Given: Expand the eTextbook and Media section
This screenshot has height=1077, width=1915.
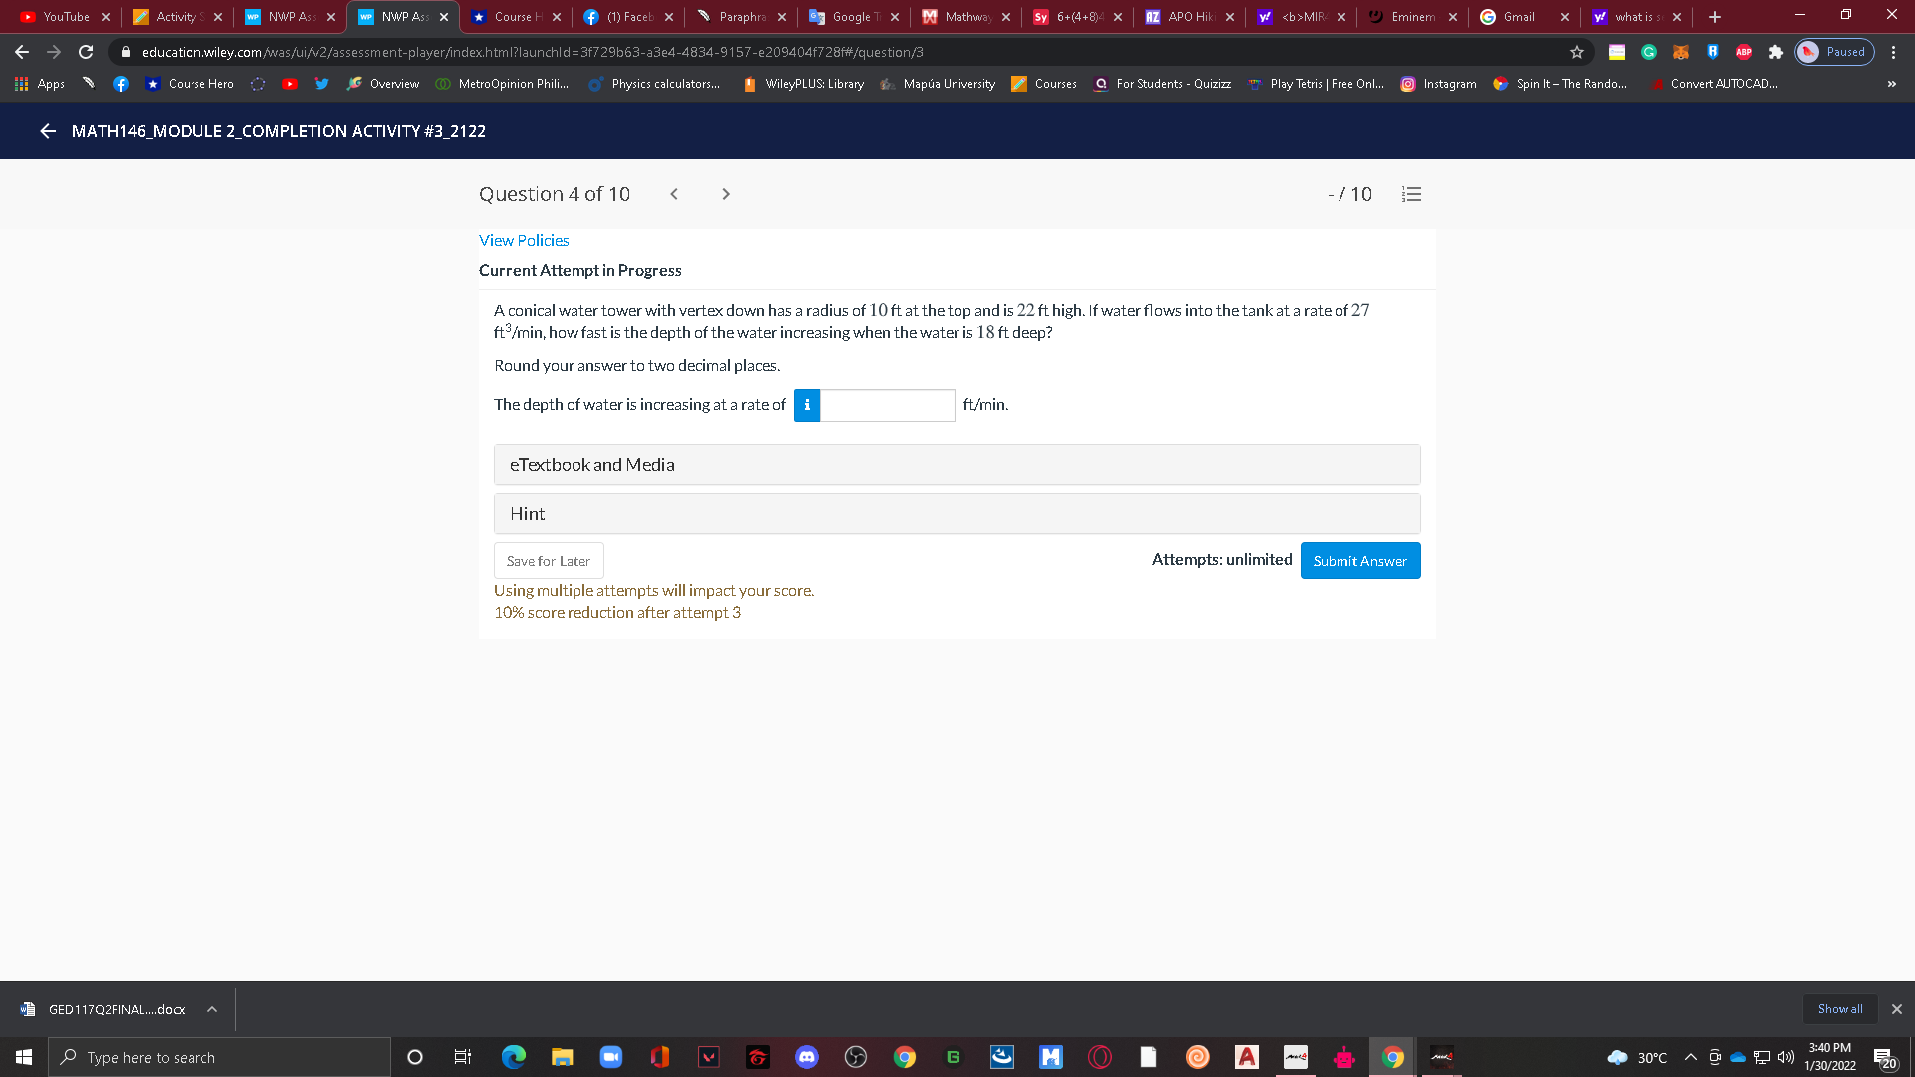Looking at the screenshot, I should [957, 464].
